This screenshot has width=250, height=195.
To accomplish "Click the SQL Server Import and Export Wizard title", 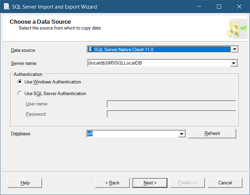I will [x=54, y=7].
